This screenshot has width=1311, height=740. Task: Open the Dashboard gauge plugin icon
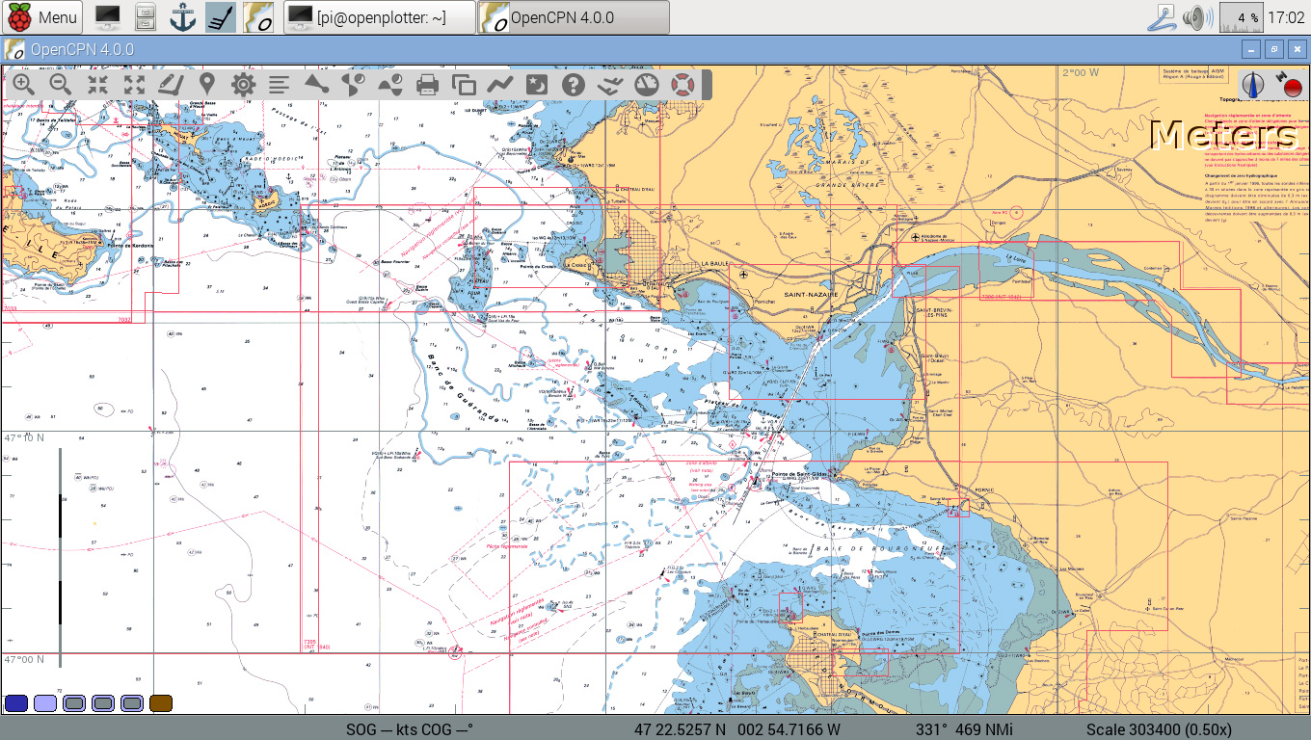(646, 85)
